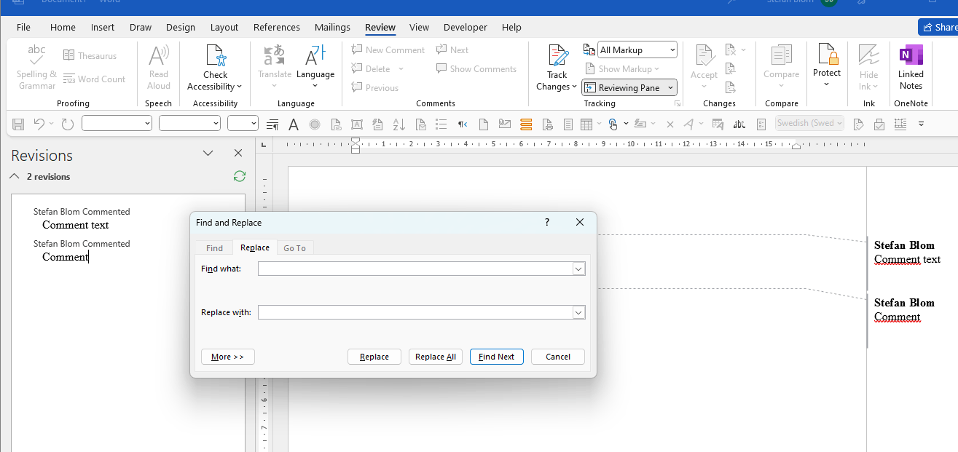Click the Find and Replace help question mark
This screenshot has width=958, height=452.
[547, 223]
